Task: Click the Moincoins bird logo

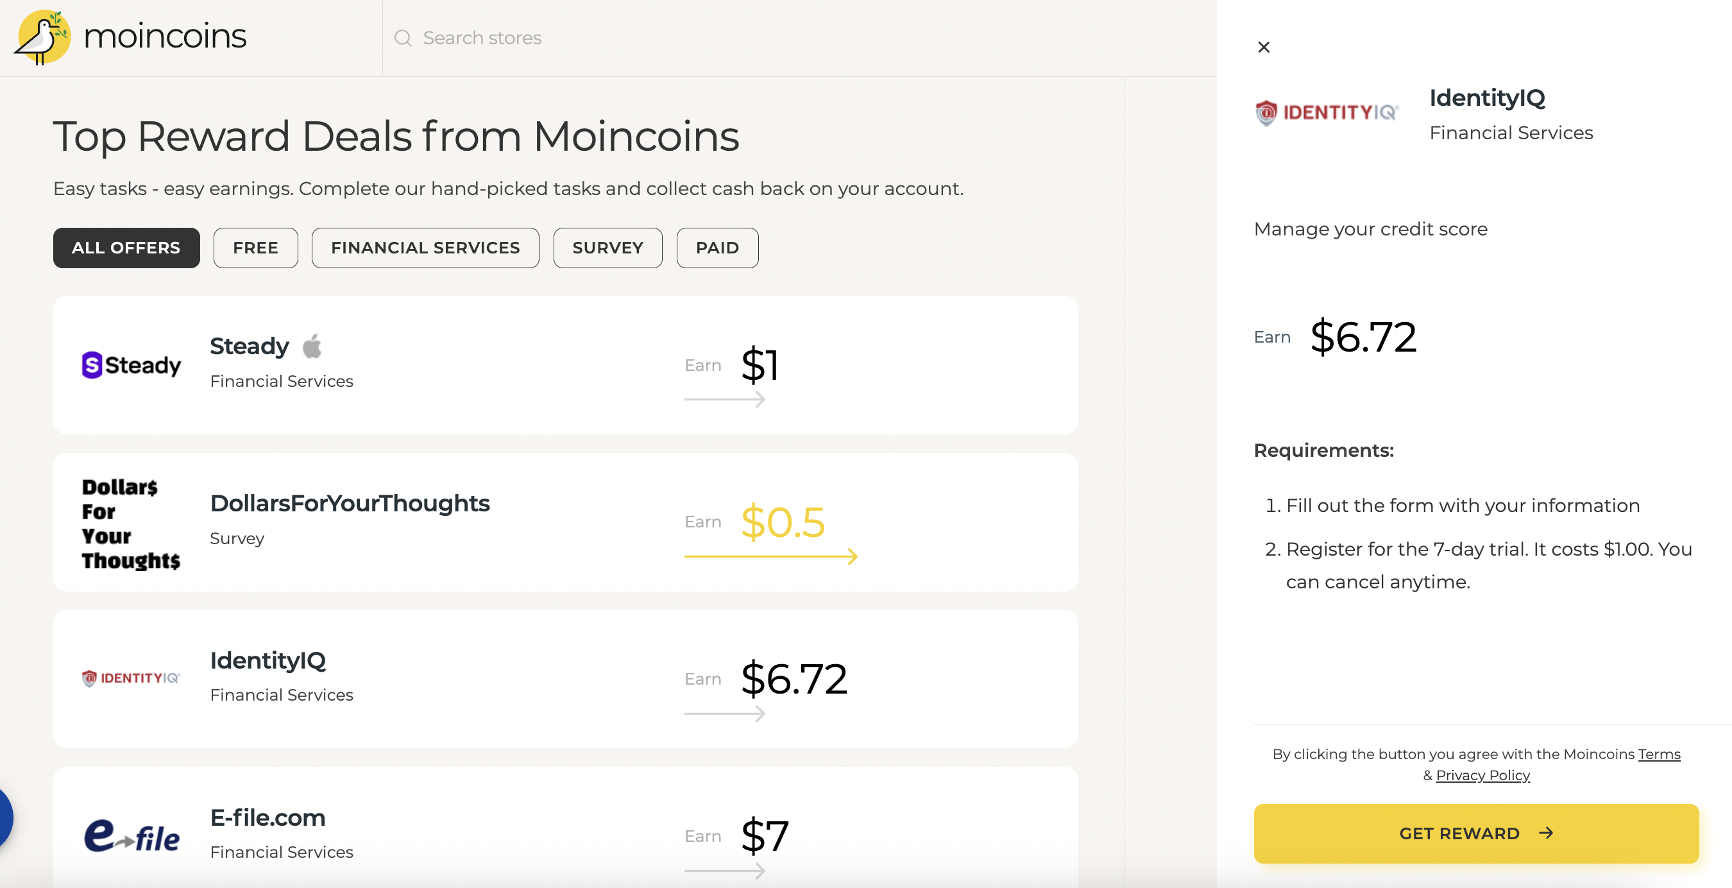Action: coord(42,37)
